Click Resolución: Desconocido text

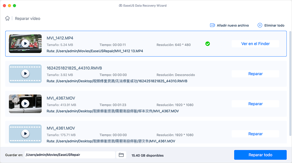[175, 75]
